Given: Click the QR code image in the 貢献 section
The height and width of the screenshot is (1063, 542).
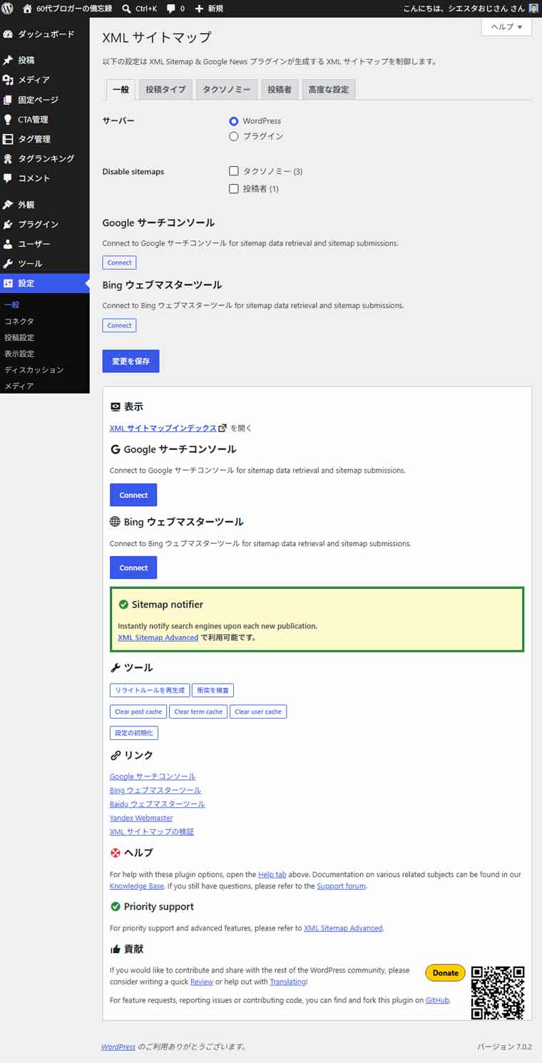Looking at the screenshot, I should pyautogui.click(x=498, y=993).
